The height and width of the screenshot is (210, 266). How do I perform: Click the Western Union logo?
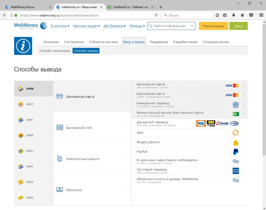[x=211, y=123]
